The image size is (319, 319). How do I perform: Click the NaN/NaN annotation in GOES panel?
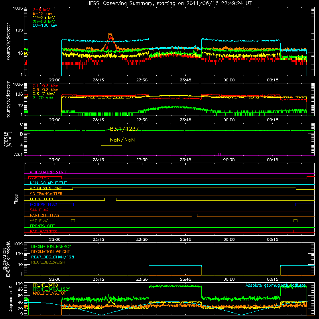122,140
